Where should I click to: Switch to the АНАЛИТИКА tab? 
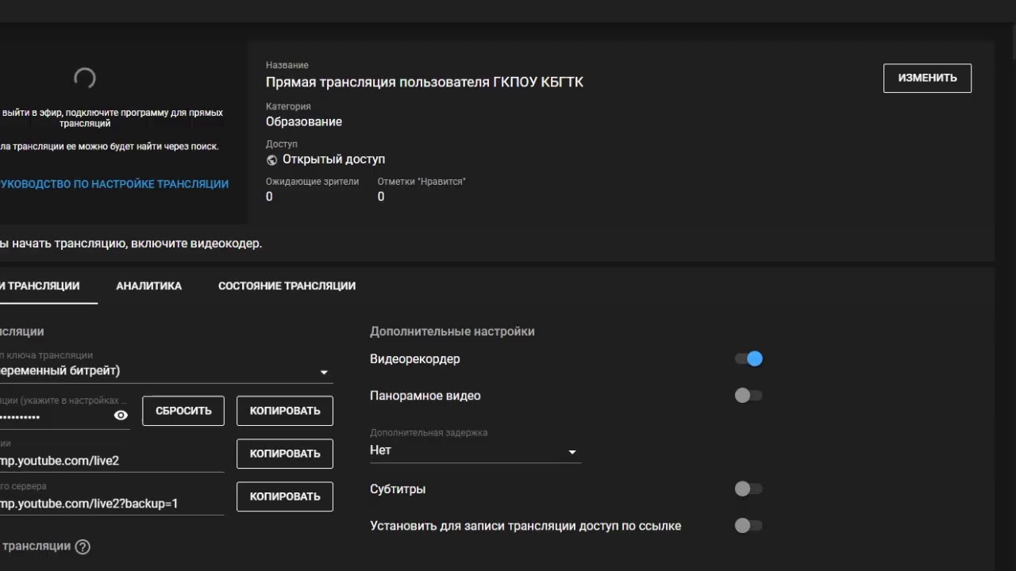(149, 285)
